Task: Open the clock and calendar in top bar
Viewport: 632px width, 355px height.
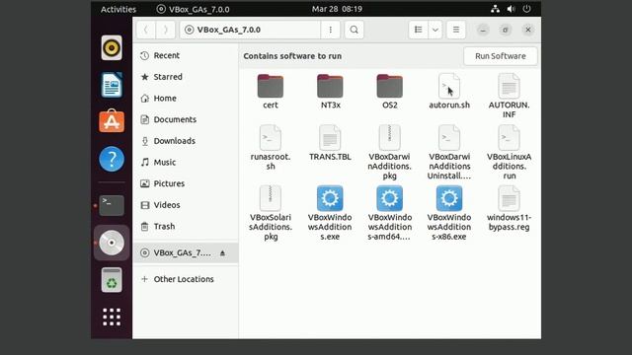Action: tap(337, 9)
